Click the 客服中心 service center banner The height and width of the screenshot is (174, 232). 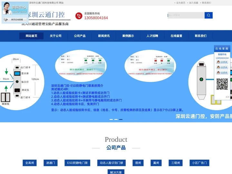(15, 8)
